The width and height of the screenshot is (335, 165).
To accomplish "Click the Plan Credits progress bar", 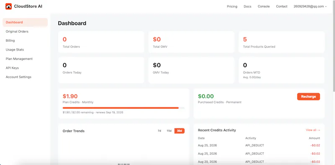I will [x=124, y=108].
